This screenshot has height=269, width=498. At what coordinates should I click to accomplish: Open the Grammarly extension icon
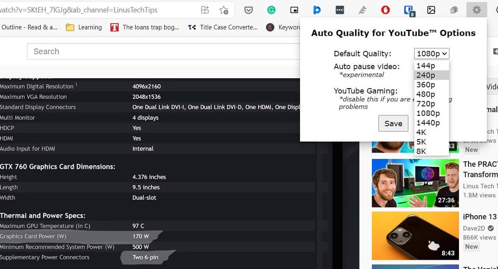coord(271,10)
